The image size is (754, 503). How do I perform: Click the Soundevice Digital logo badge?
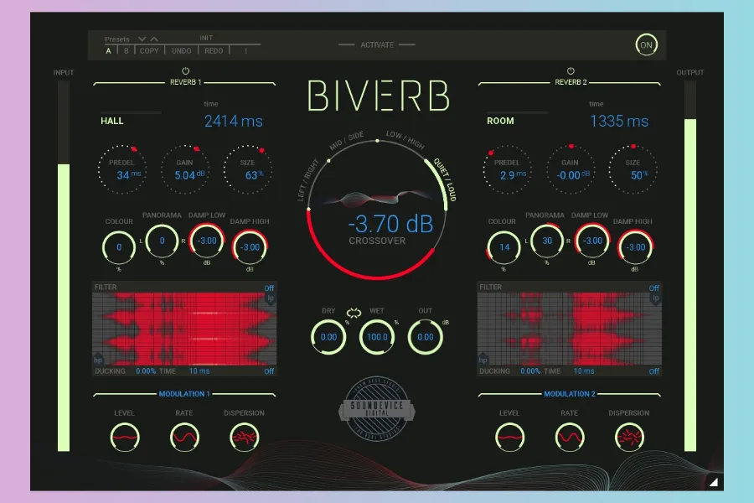377,408
